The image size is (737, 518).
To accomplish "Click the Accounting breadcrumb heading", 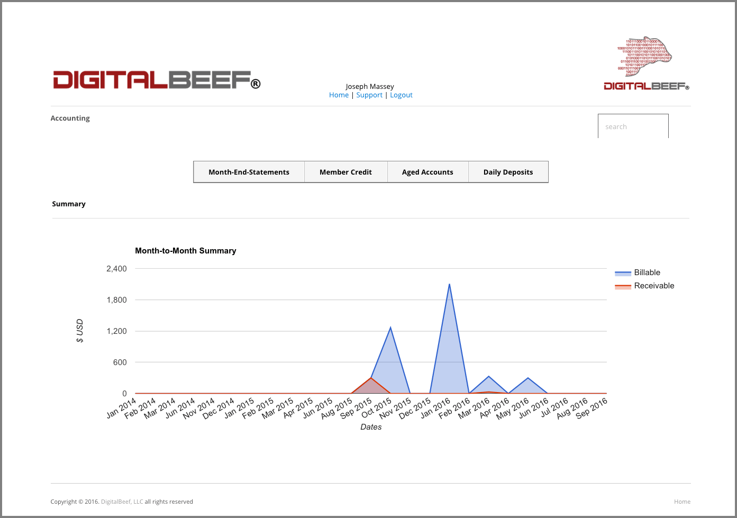I will click(70, 118).
